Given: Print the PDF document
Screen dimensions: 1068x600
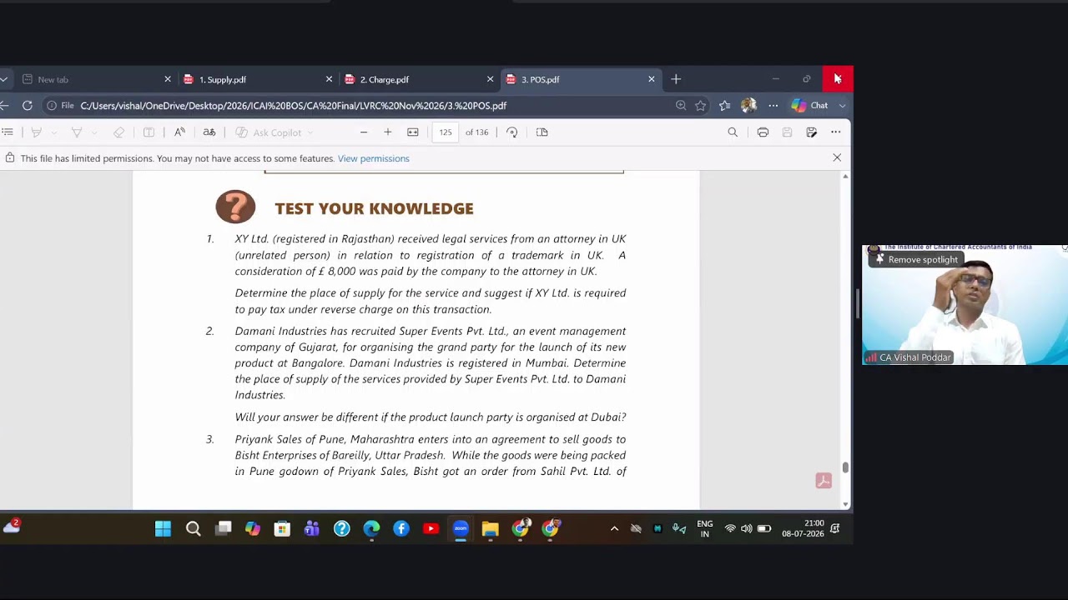Looking at the screenshot, I should [x=763, y=132].
